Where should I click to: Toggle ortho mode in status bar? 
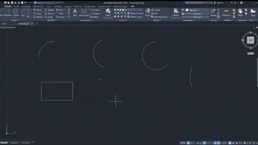click(201, 143)
